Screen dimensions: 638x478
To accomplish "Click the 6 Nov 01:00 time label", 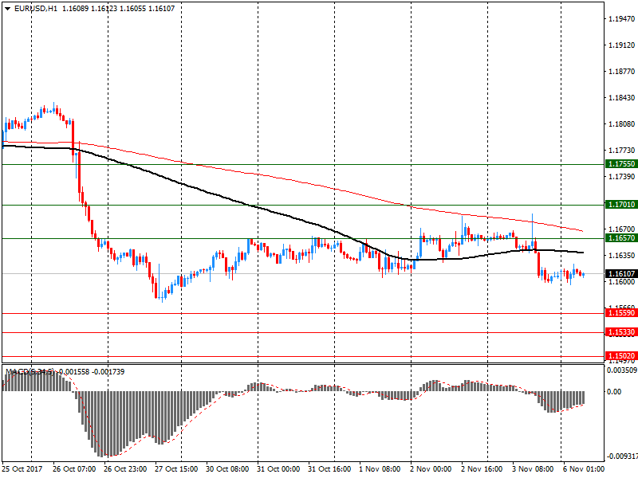I will (584, 469).
